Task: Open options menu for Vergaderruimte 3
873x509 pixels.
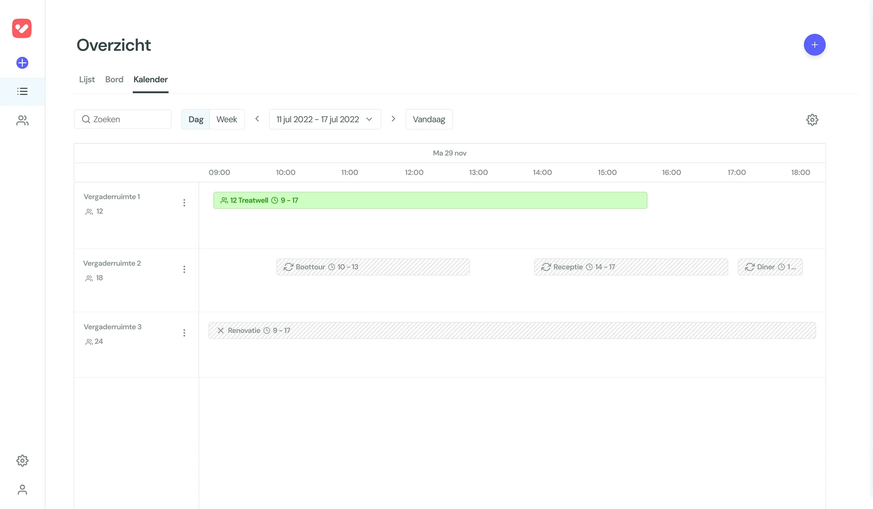Action: coord(185,333)
